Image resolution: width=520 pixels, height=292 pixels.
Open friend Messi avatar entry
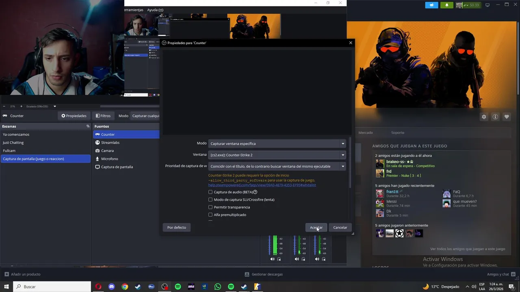pos(380,203)
